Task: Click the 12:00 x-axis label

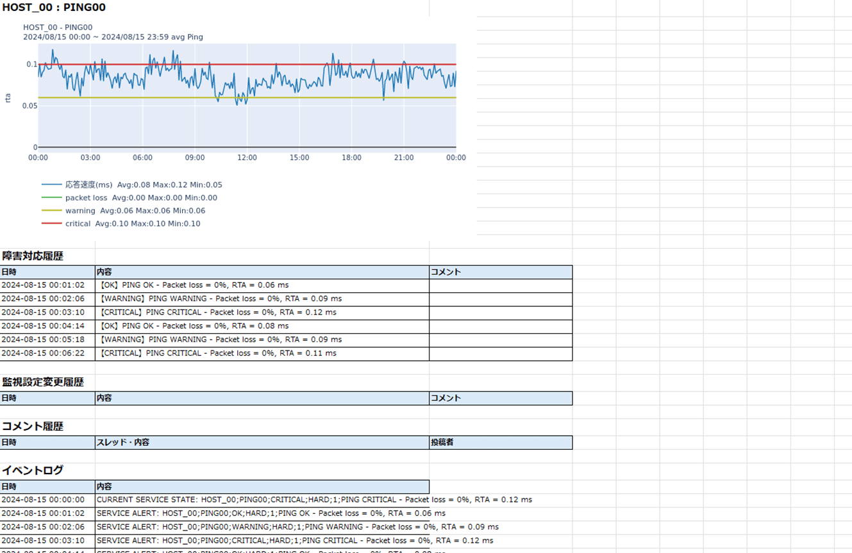Action: pos(247,158)
